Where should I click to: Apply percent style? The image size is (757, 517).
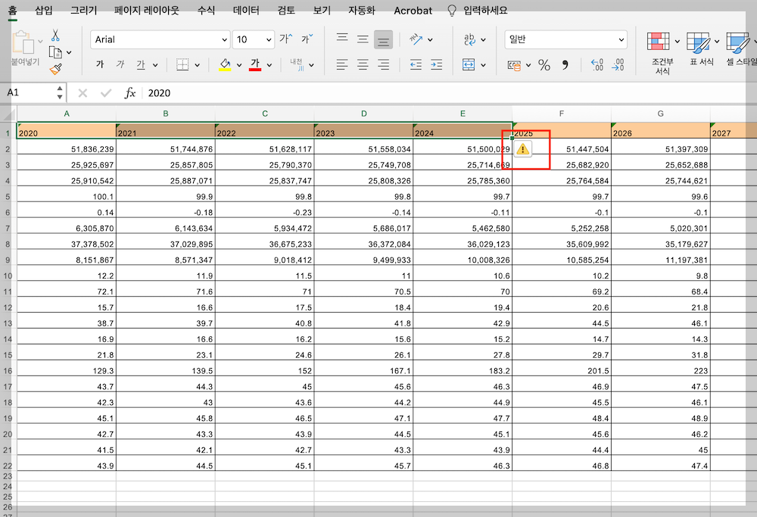coord(544,64)
